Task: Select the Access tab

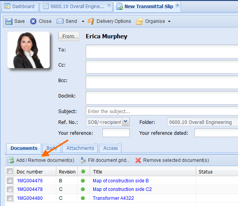Action: click(x=110, y=148)
